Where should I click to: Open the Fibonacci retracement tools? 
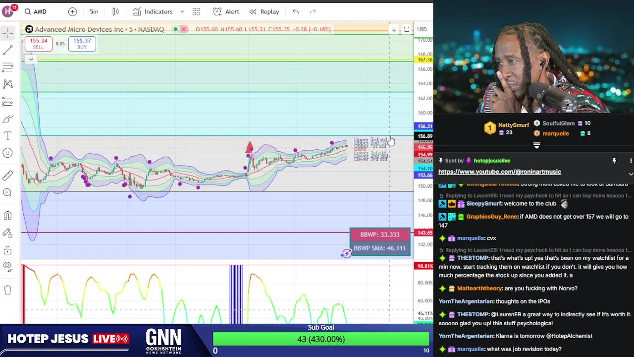(7, 67)
